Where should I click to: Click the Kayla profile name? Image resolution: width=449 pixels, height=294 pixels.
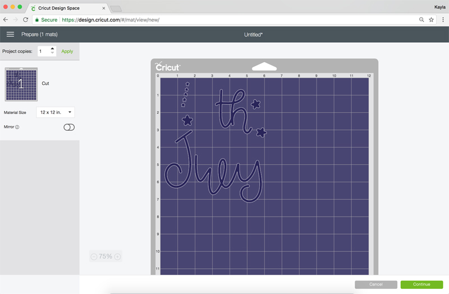point(440,7)
